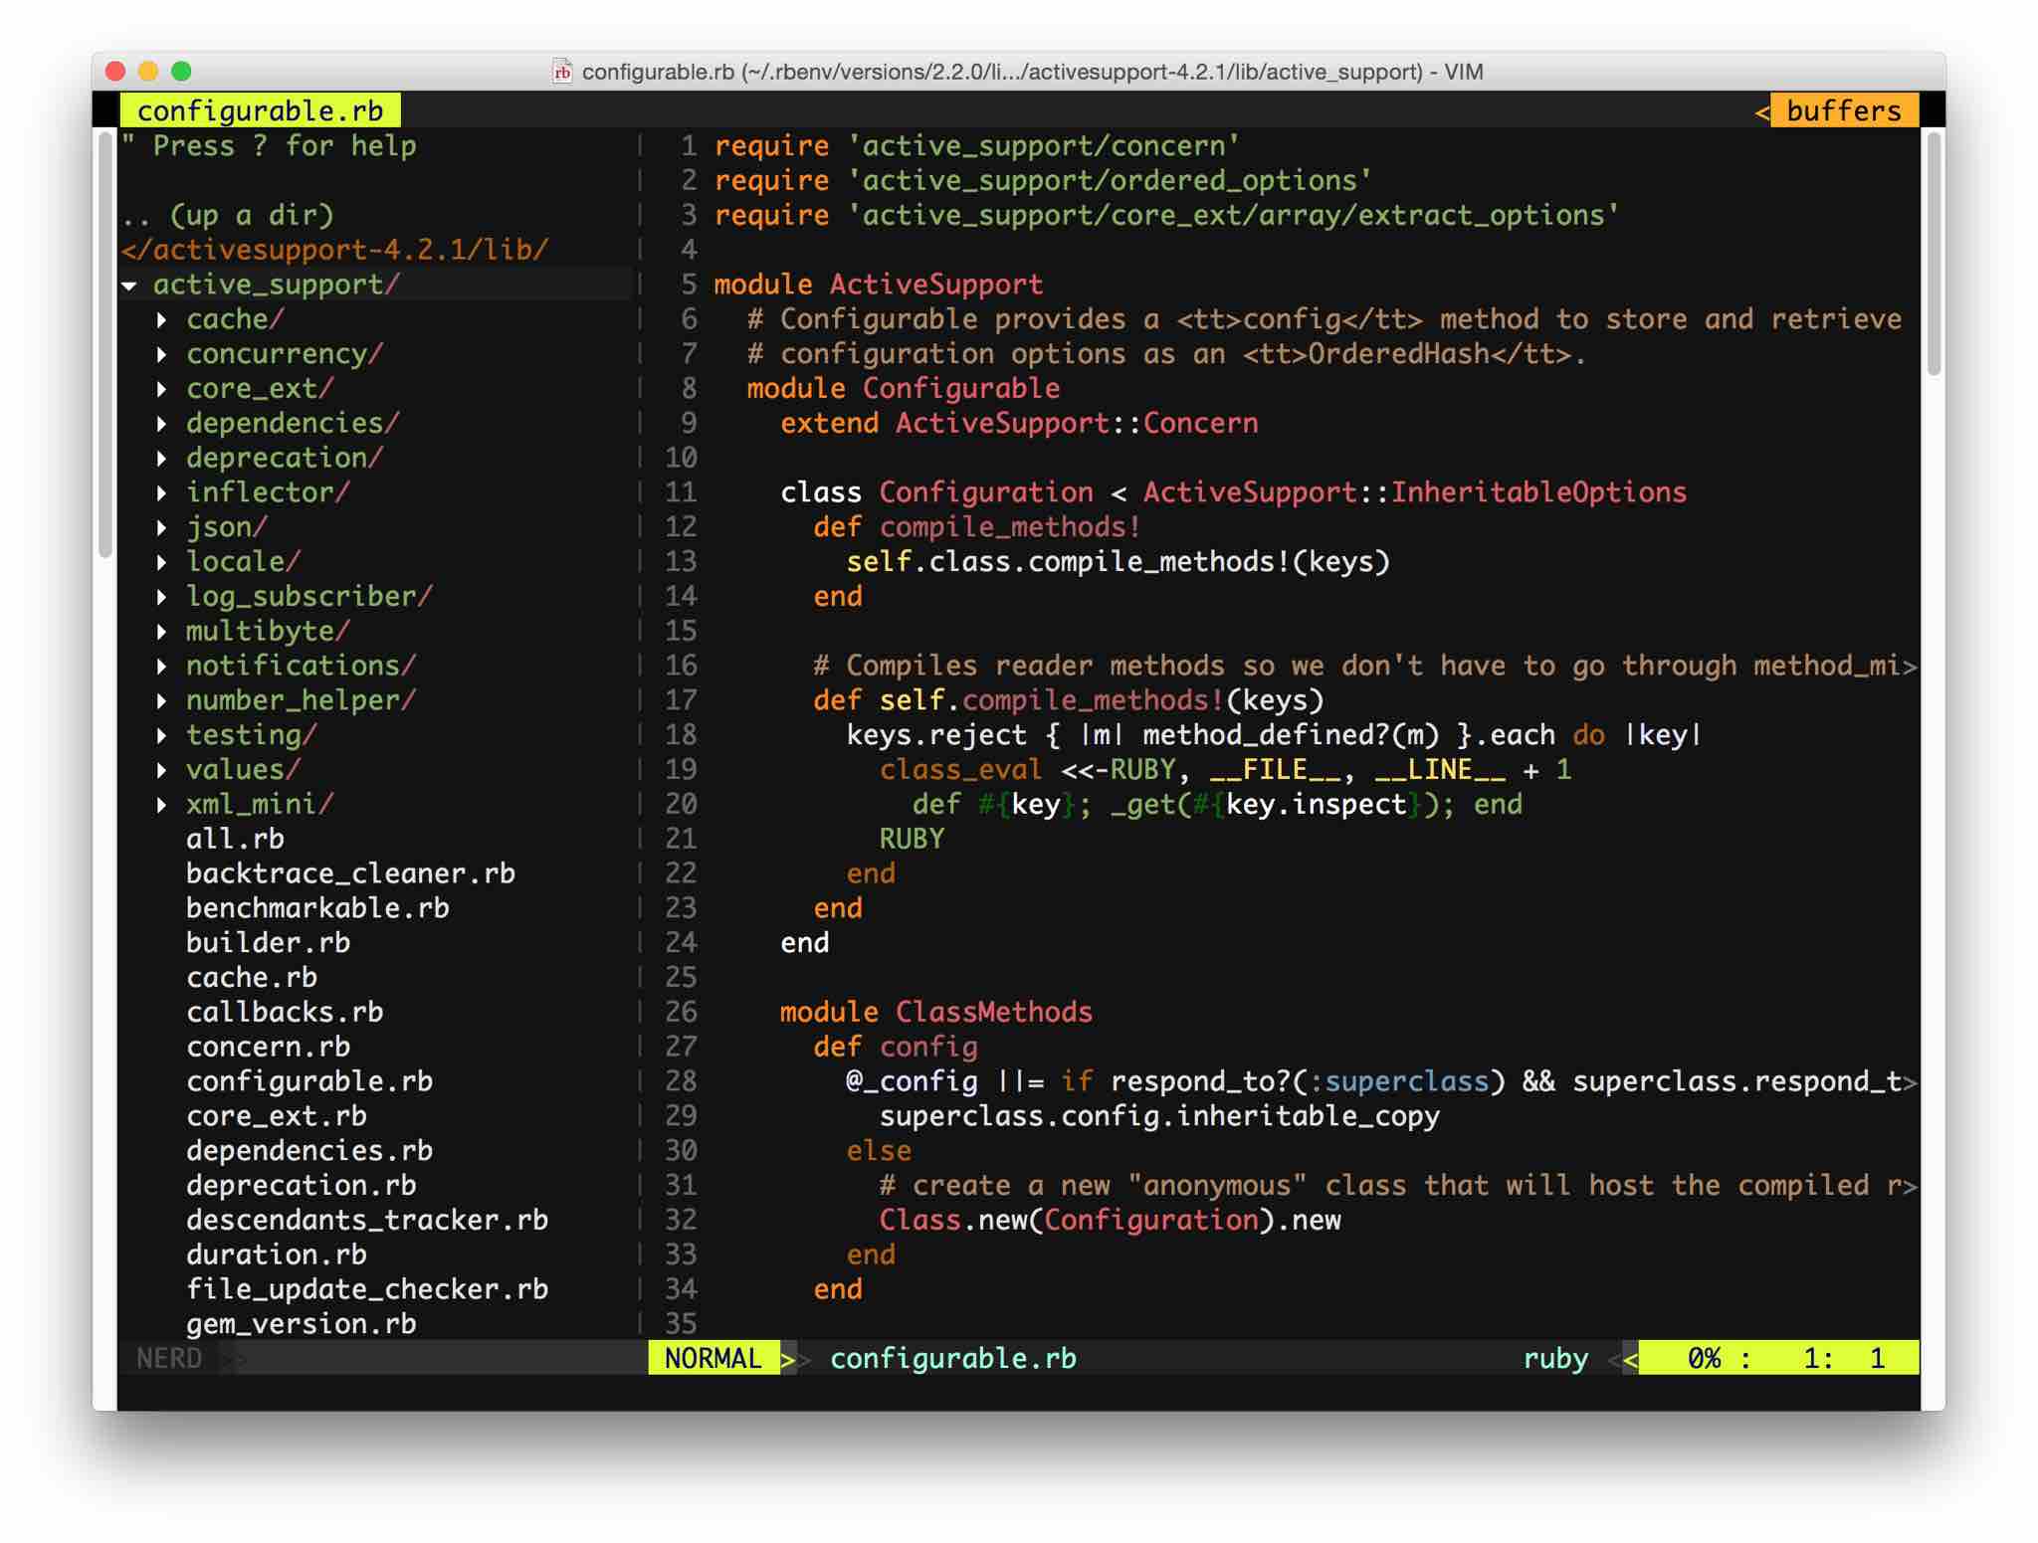Expand the inflector folder triangle

(161, 493)
